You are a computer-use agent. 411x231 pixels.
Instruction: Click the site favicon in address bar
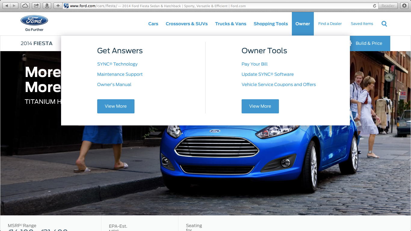[66, 6]
